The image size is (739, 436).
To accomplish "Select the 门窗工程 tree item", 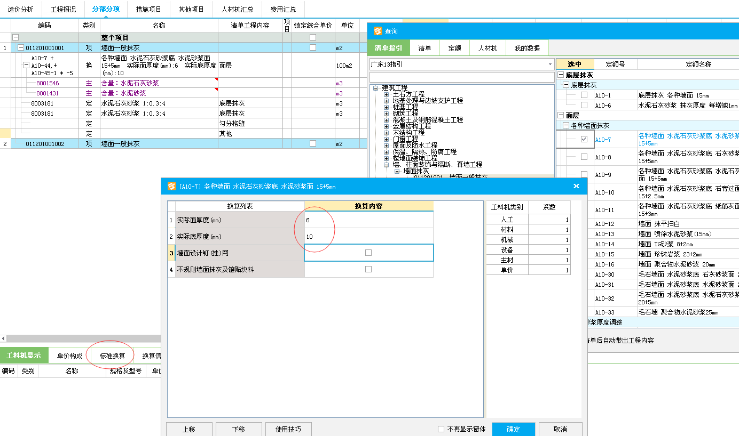I will click(x=405, y=139).
